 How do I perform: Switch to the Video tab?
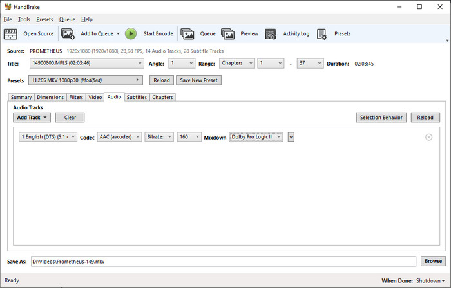[95, 97]
